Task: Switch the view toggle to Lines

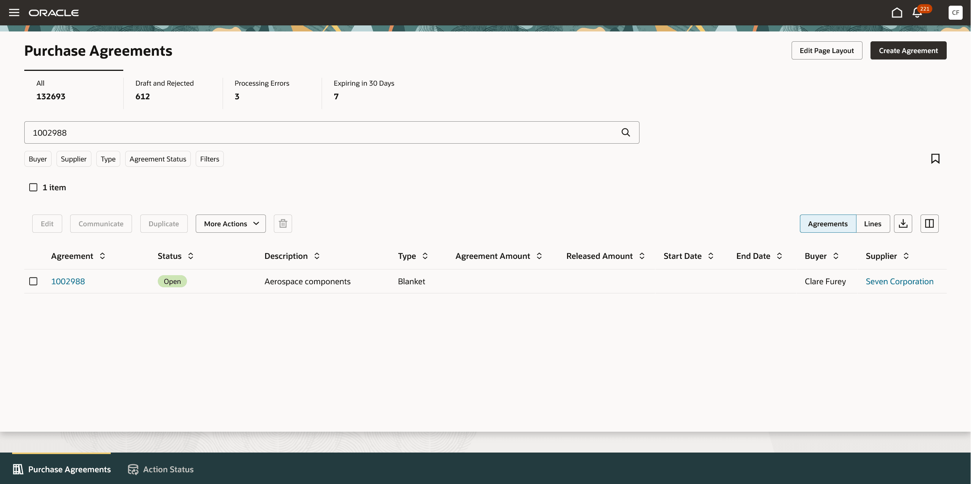Action: click(872, 224)
